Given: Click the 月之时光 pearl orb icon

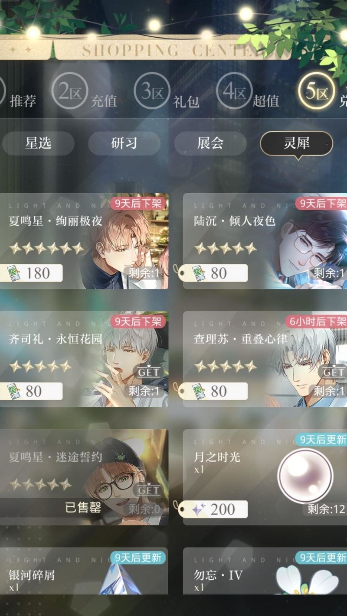Looking at the screenshot, I should point(305,475).
